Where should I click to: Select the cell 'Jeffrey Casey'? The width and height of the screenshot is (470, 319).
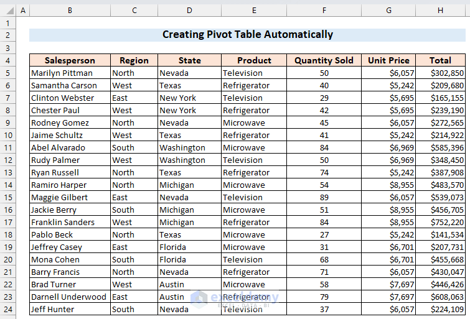[70, 247]
